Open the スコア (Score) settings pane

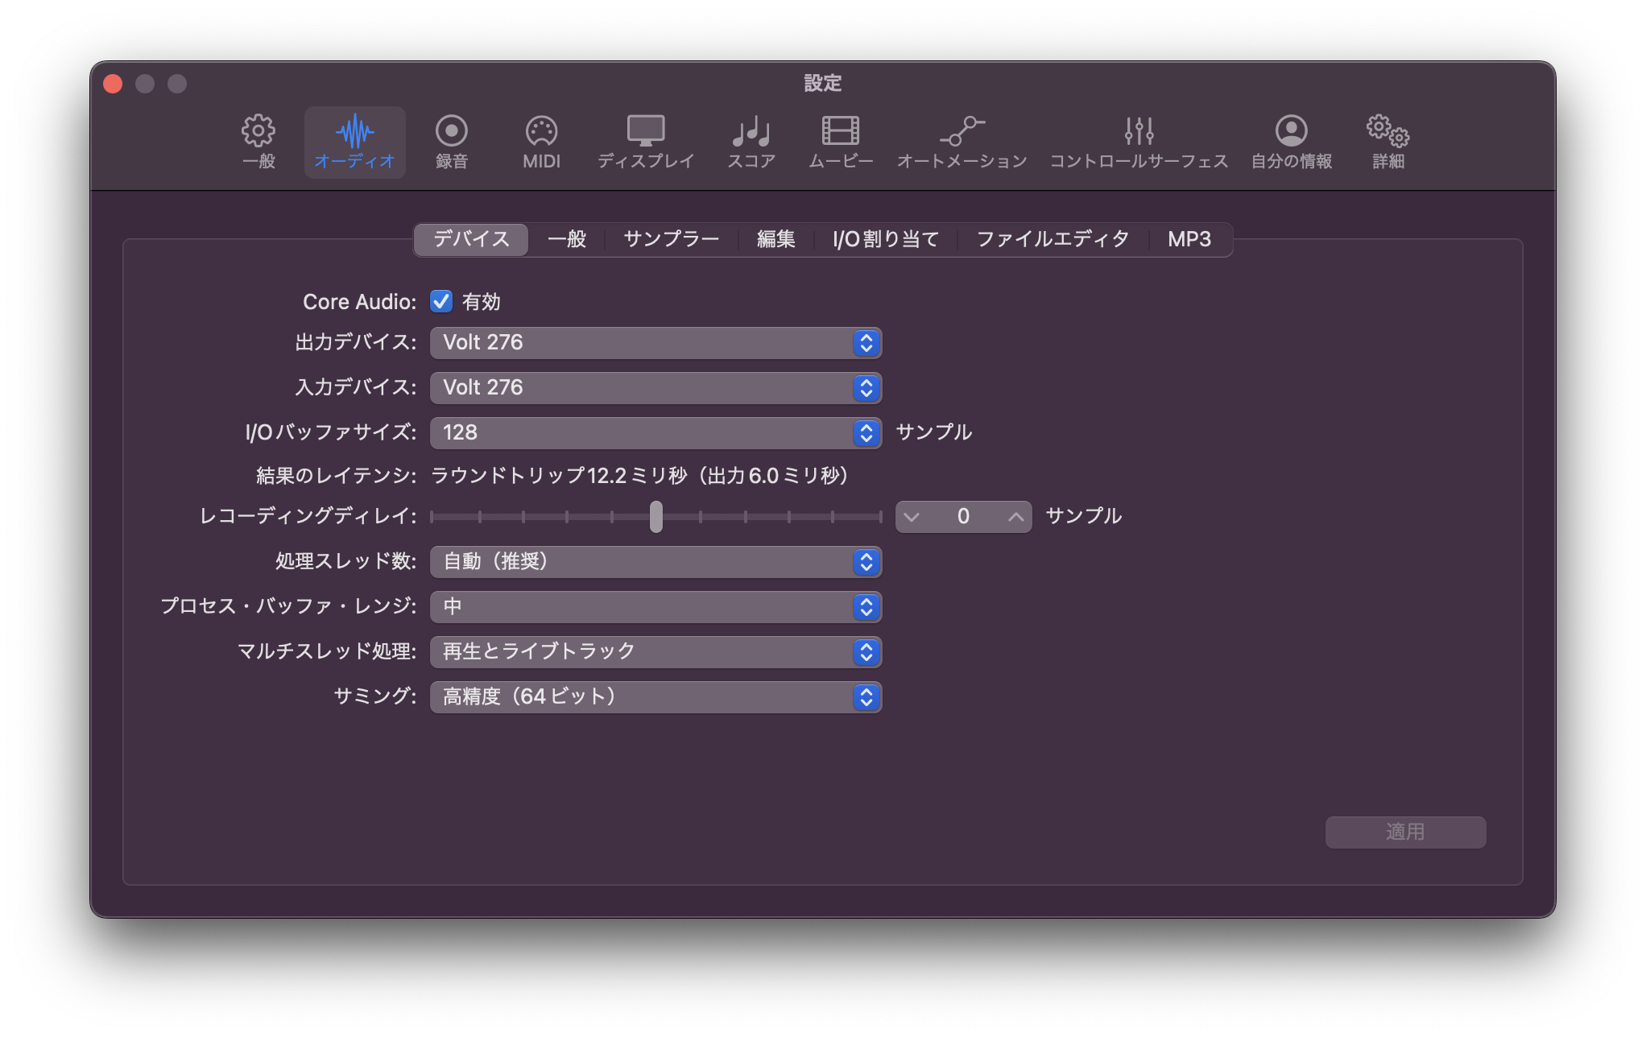751,141
